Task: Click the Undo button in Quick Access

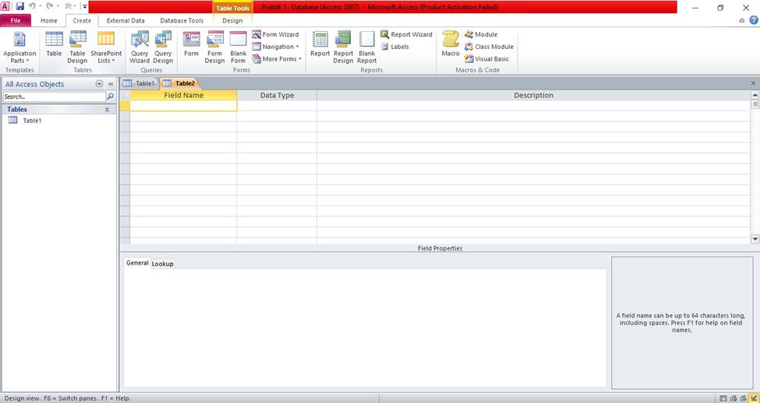Action: 33,7
